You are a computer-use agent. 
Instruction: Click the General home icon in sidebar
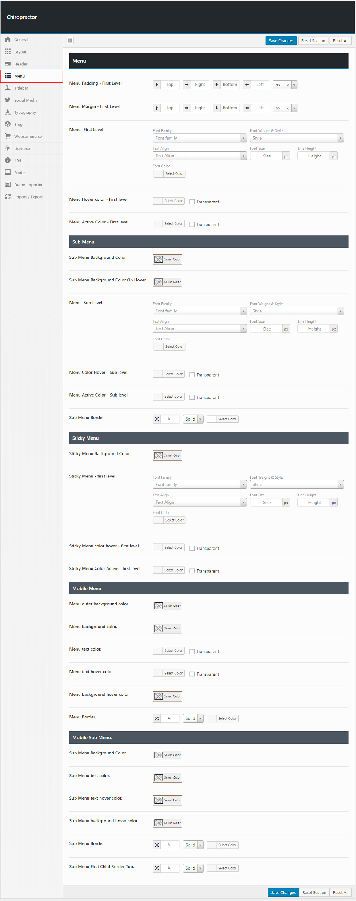tap(8, 40)
